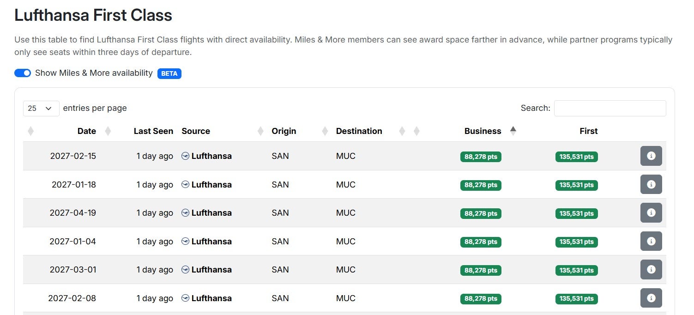Image resolution: width=694 pixels, height=315 pixels.
Task: Sort table by Date column
Action: (x=86, y=131)
